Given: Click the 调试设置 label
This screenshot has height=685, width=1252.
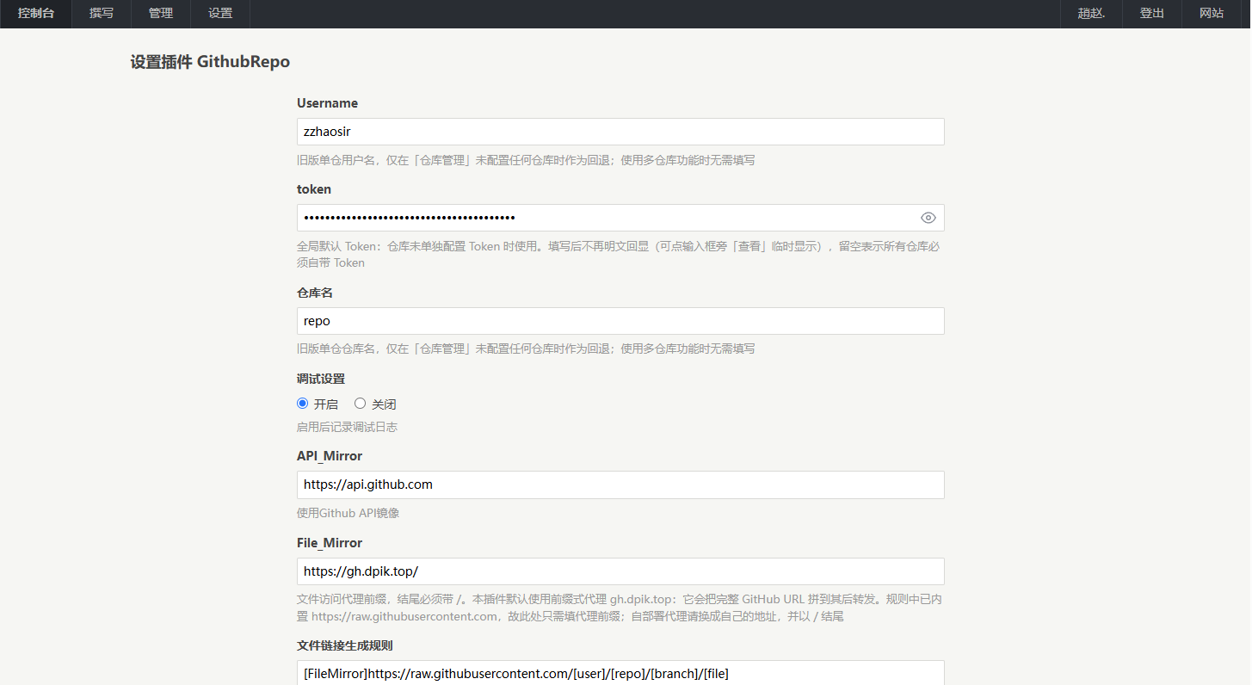Looking at the screenshot, I should tap(321, 379).
